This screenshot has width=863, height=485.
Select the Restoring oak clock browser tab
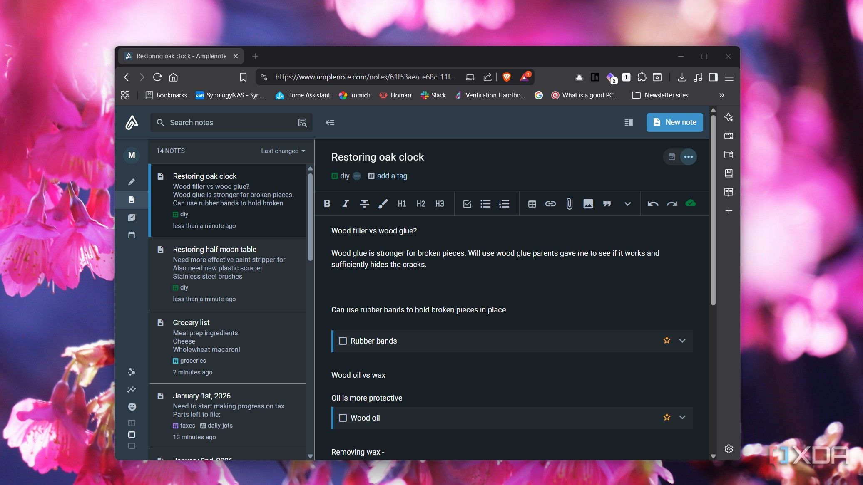[182, 56]
